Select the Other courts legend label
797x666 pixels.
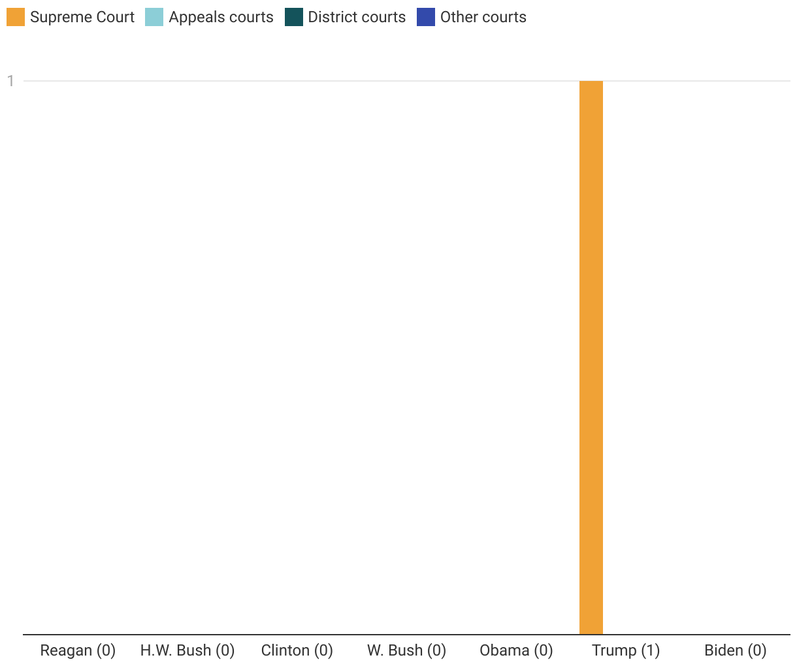pyautogui.click(x=483, y=18)
